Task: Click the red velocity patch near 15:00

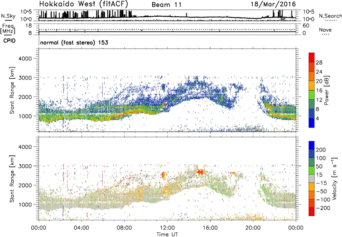Action: pyautogui.click(x=200, y=172)
